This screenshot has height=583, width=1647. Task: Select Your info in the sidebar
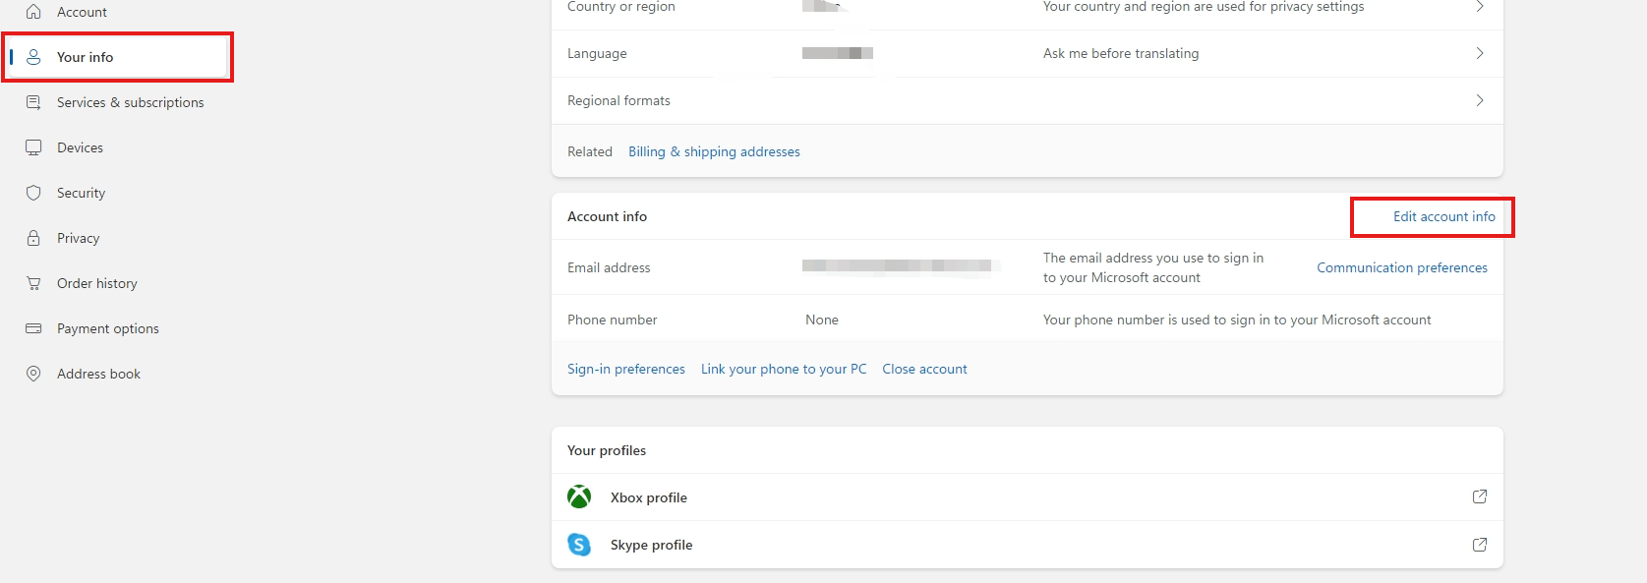[86, 57]
